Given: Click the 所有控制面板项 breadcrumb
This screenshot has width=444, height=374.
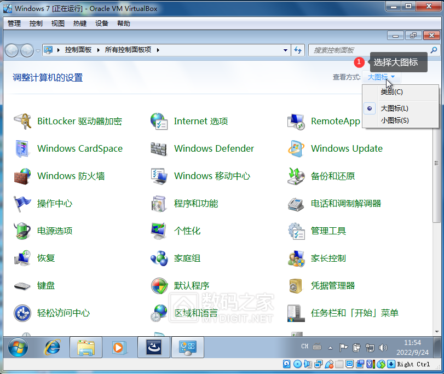Looking at the screenshot, I should pos(128,50).
